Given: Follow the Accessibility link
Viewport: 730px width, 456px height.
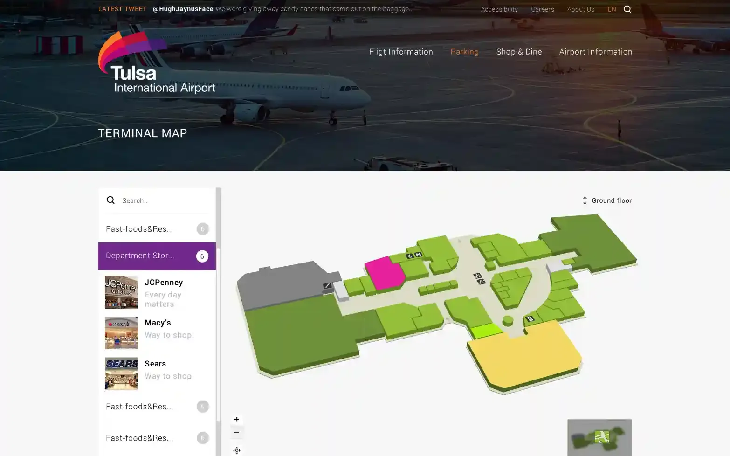Looking at the screenshot, I should [499, 9].
